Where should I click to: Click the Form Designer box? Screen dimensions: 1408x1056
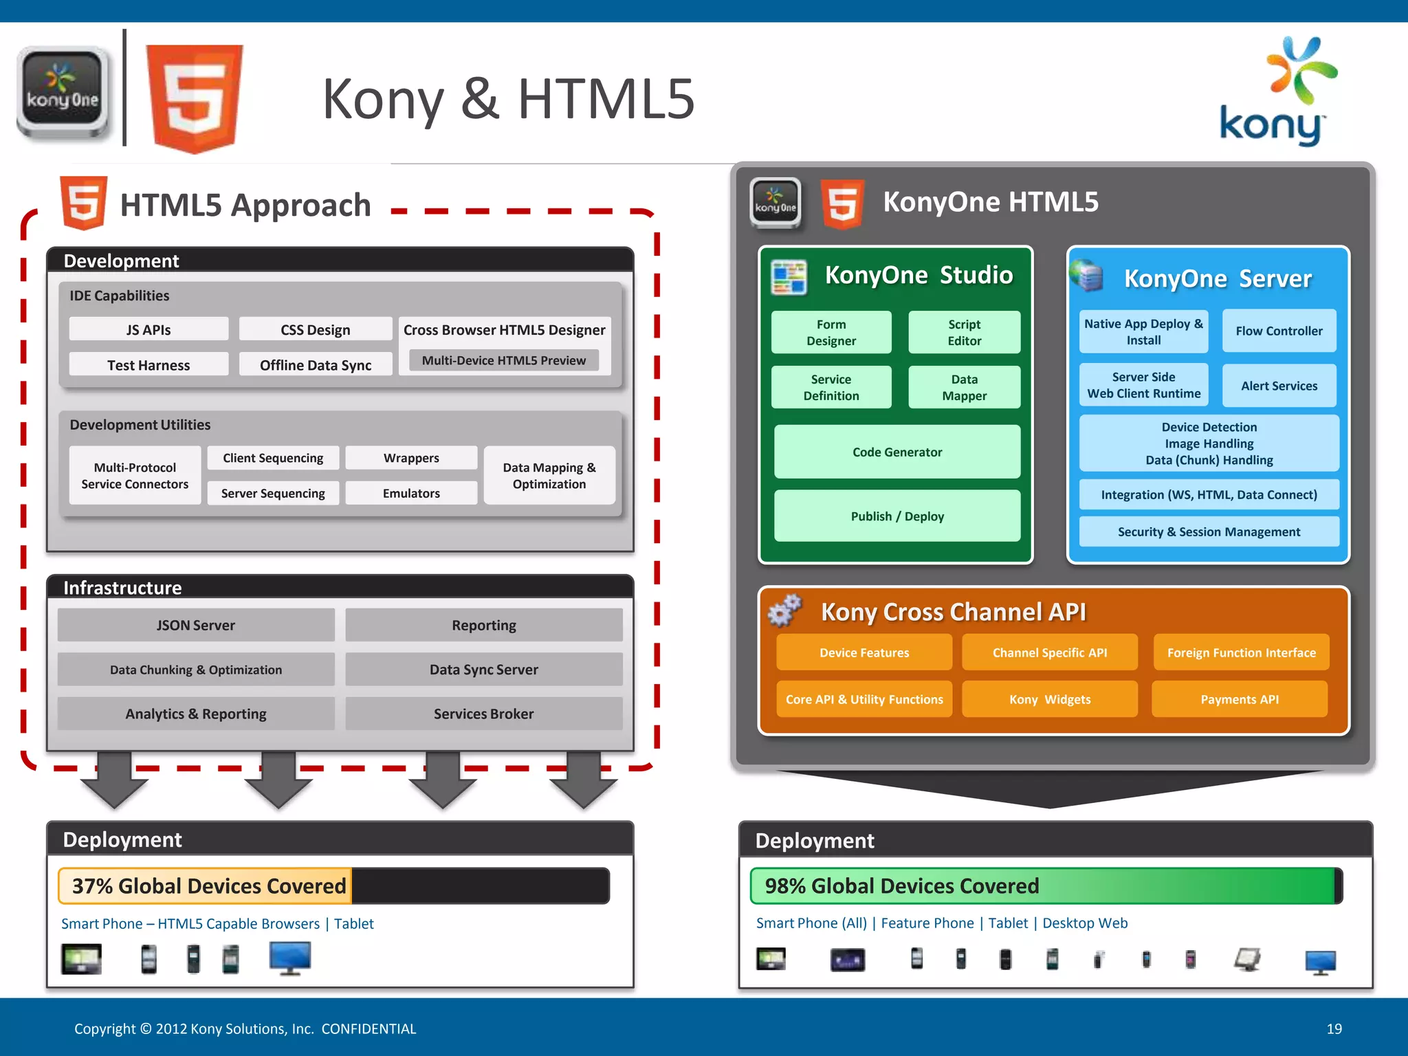click(830, 333)
